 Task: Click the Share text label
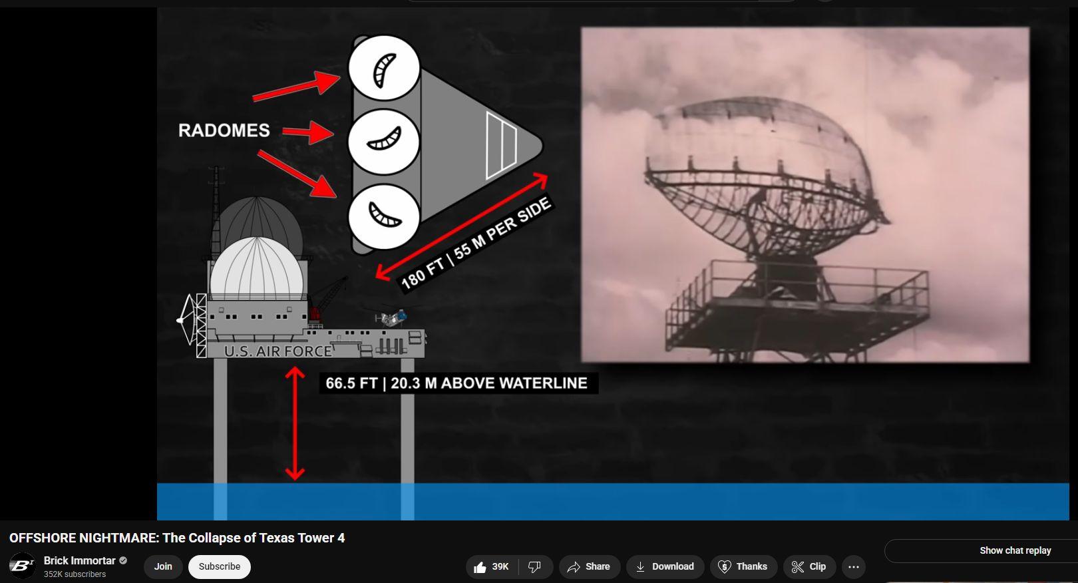click(x=598, y=567)
